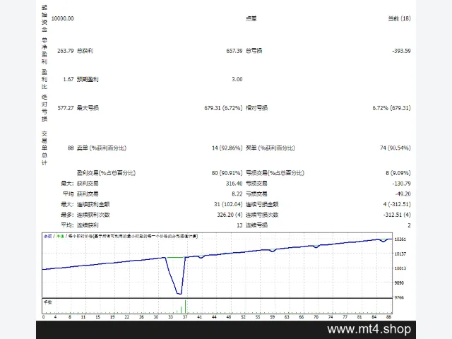Select average profit trade value 8.22

click(x=237, y=194)
